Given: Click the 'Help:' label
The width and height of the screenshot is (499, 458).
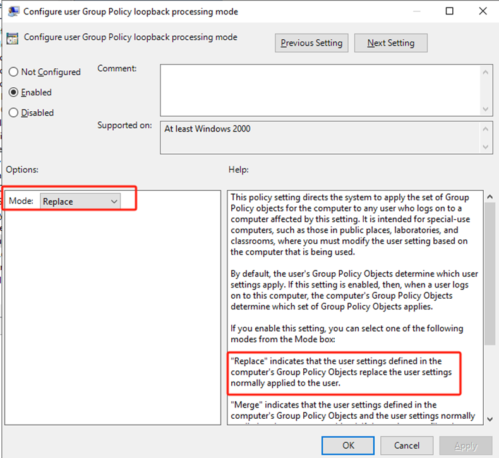Looking at the screenshot, I should 238,169.
